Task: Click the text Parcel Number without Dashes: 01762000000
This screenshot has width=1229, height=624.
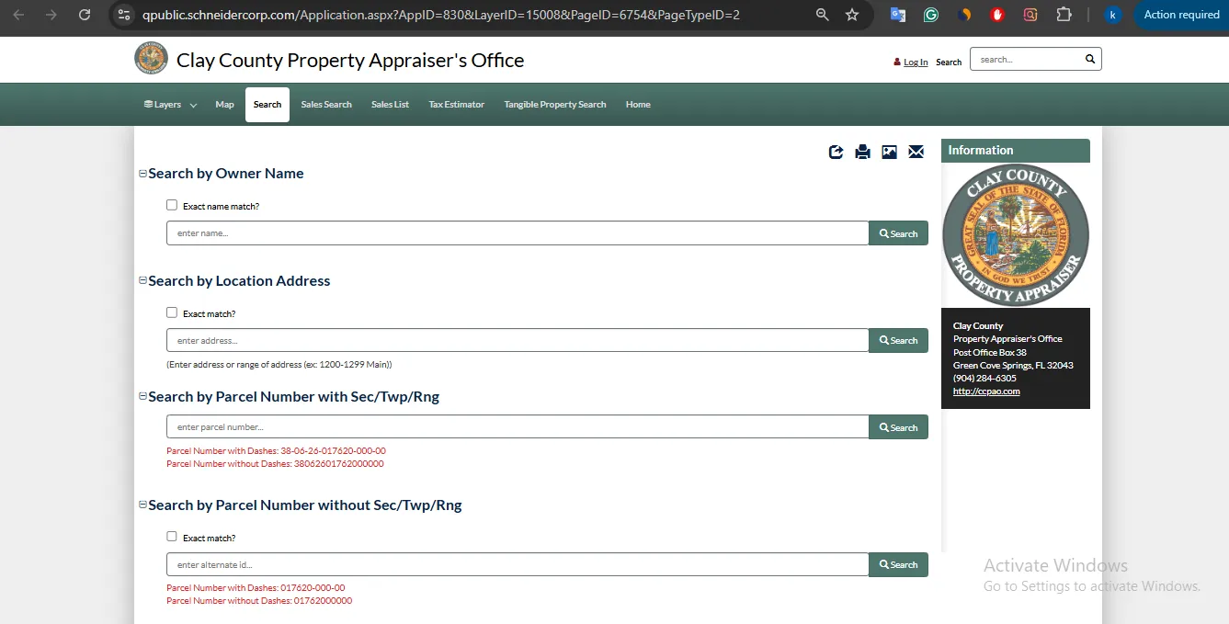Action: (x=259, y=601)
